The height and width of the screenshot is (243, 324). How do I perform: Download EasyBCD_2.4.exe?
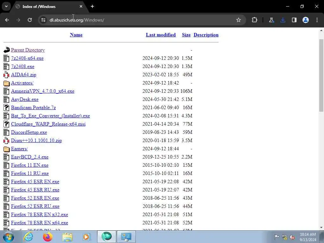[30, 157]
